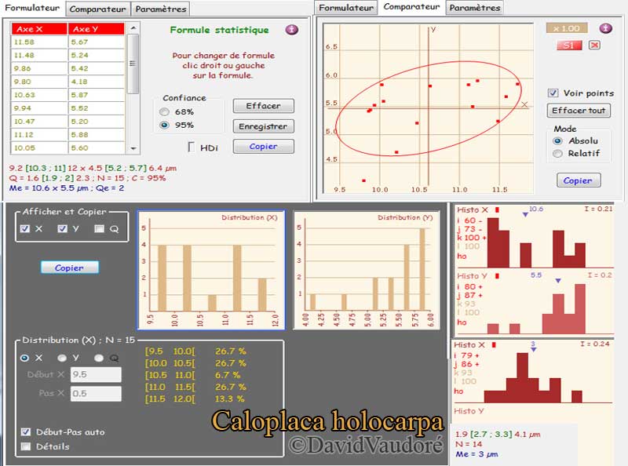Click the Effacer button
The height and width of the screenshot is (466, 628).
tap(263, 106)
